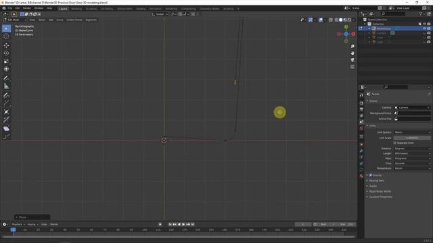Open the Playback popover in timeline
The image size is (433, 243).
pyautogui.click(x=18, y=224)
